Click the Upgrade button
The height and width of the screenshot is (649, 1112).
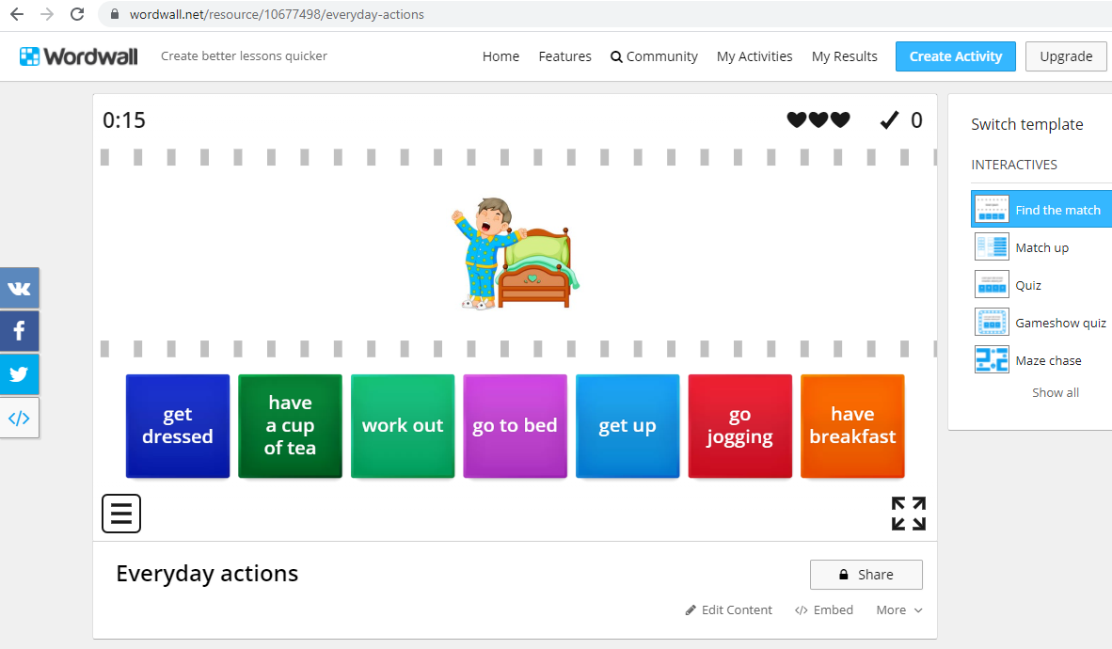click(1066, 56)
